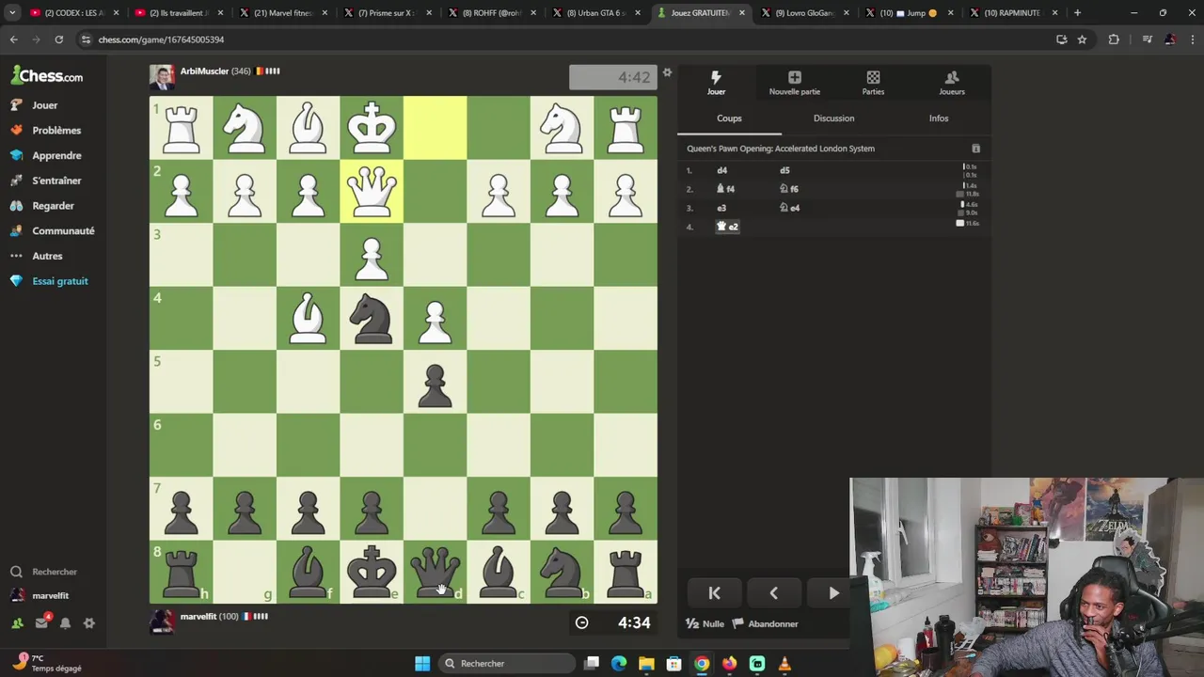The image size is (1204, 677).
Task: Open Microsoft Edge from taskbar
Action: pyautogui.click(x=619, y=664)
